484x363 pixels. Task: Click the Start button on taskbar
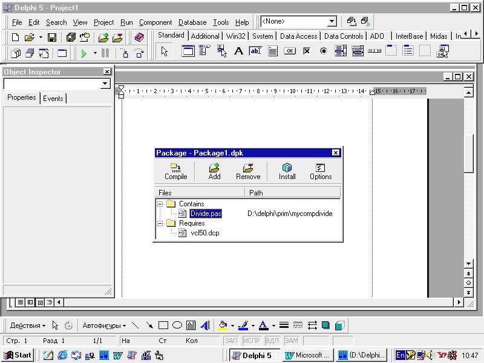coord(18,355)
